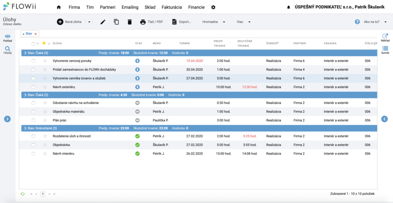Sort by the MENO column header
Screen dimensions: 393x203
tap(157, 44)
